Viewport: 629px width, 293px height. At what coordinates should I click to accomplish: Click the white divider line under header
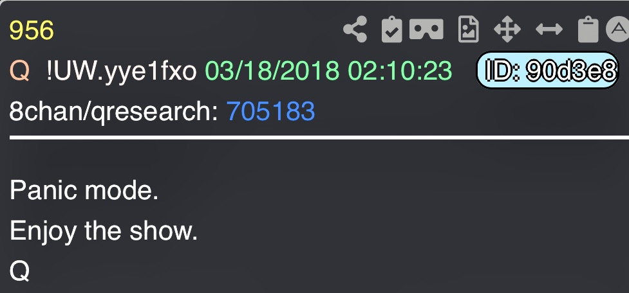click(x=319, y=138)
